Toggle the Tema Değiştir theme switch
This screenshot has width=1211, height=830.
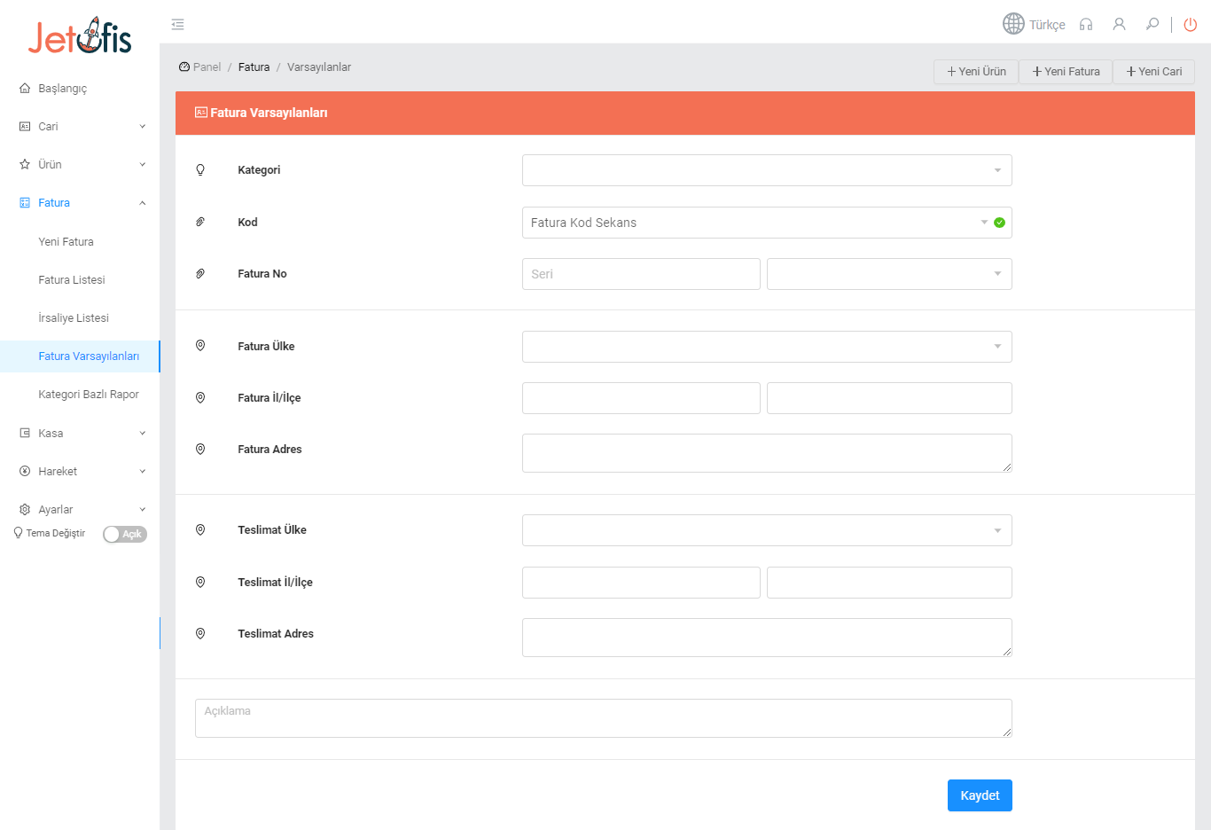[125, 535]
